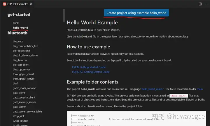Select the gatt_server example

click(19, 107)
